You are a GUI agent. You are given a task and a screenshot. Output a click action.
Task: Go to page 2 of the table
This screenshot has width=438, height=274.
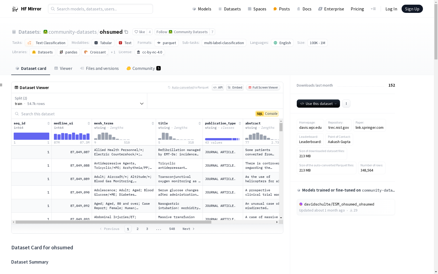[x=137, y=229]
